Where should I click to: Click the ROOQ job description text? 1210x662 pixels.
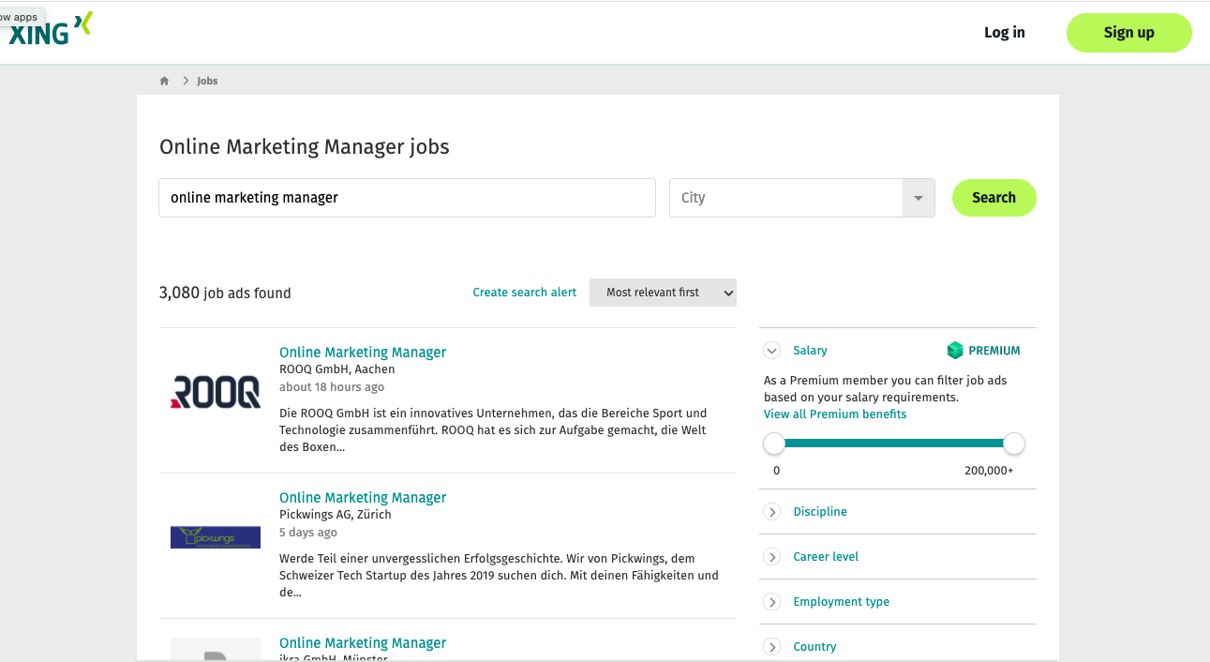[x=494, y=430]
